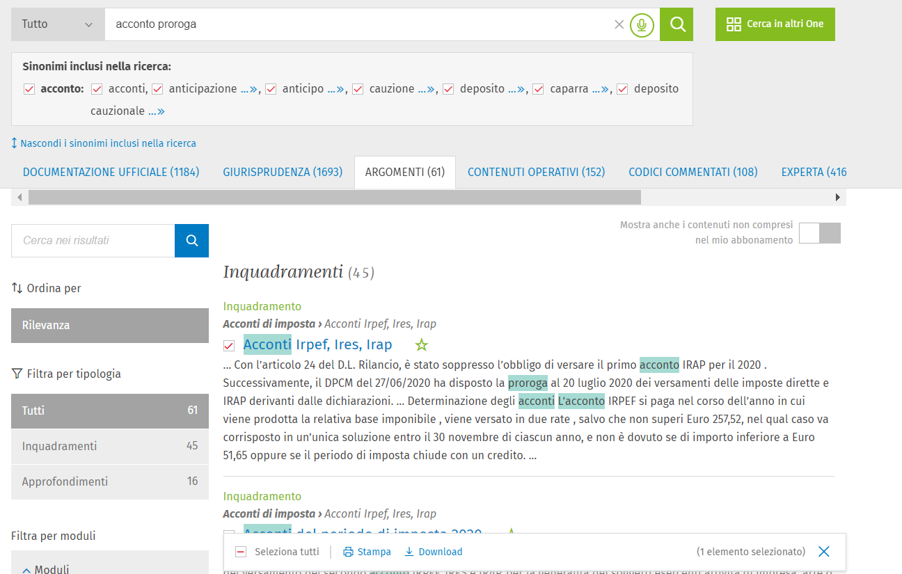Star the Acconti Irpef, Ires, Irap result
The width and height of the screenshot is (902, 574).
(421, 345)
